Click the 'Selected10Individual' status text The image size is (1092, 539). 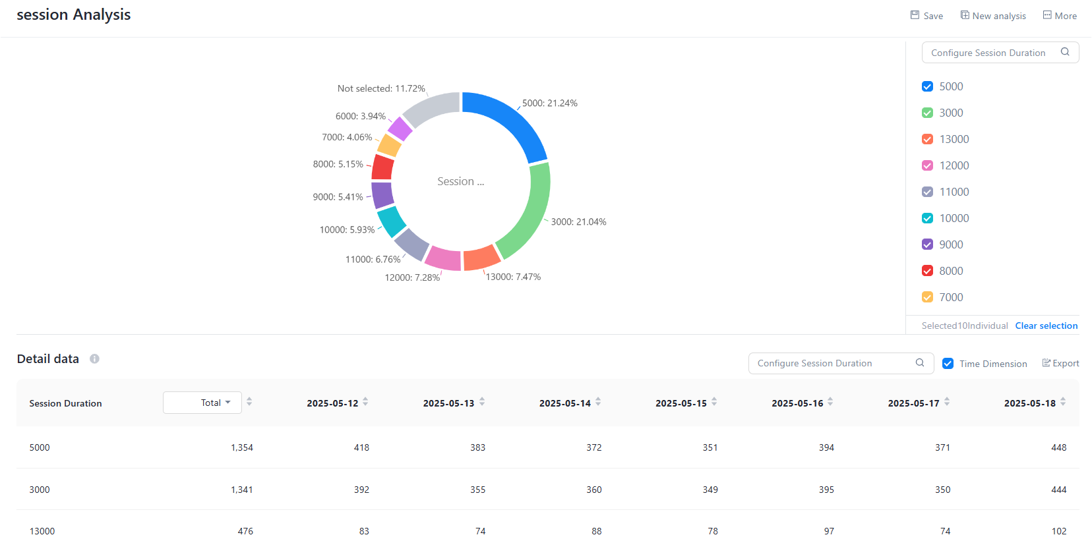pos(965,326)
